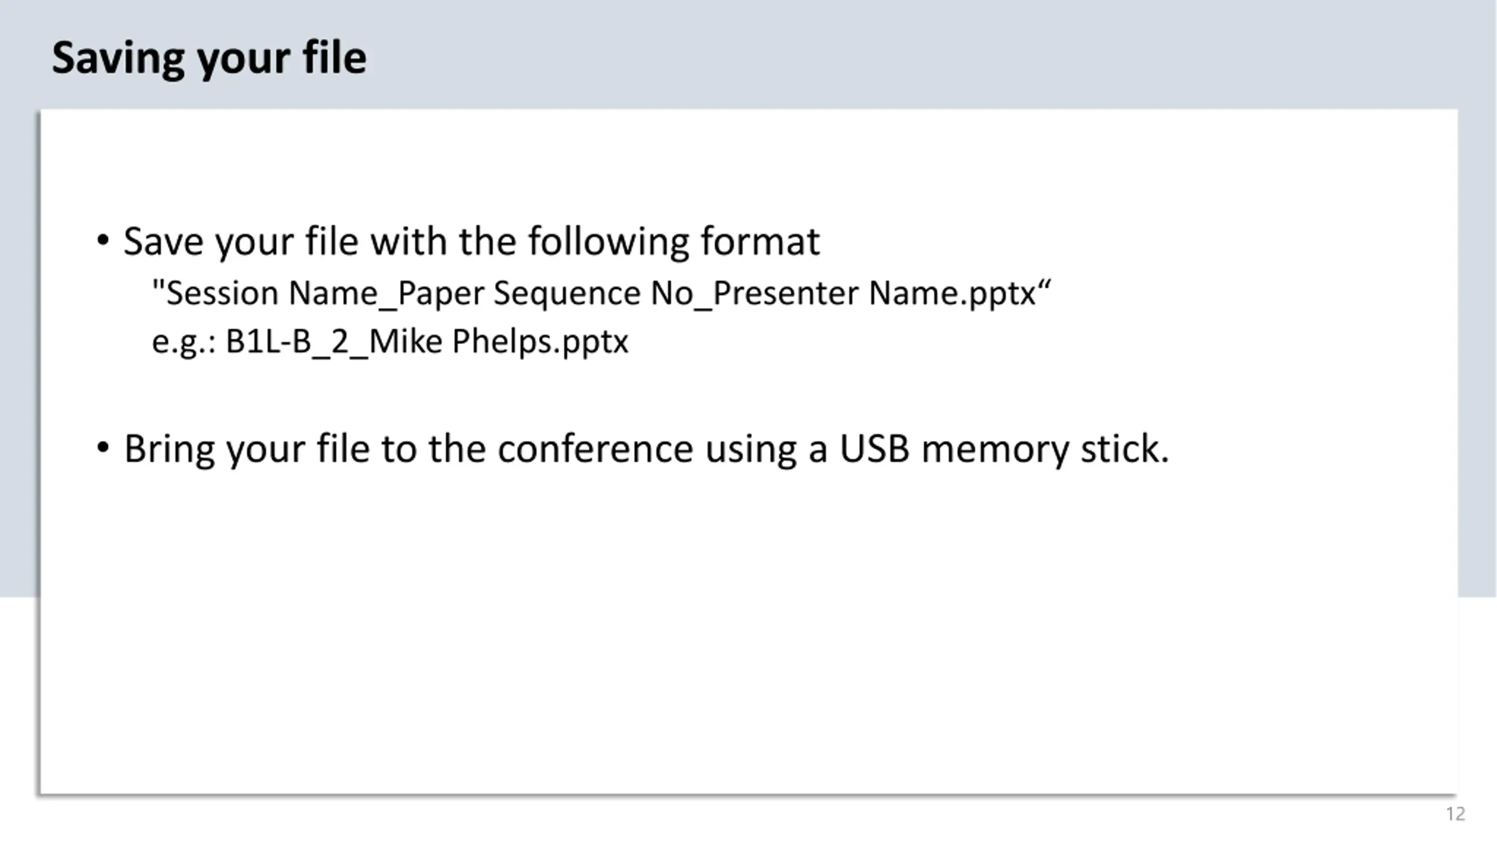Select the first bullet point marker
The width and height of the screenshot is (1497, 842).
103,240
